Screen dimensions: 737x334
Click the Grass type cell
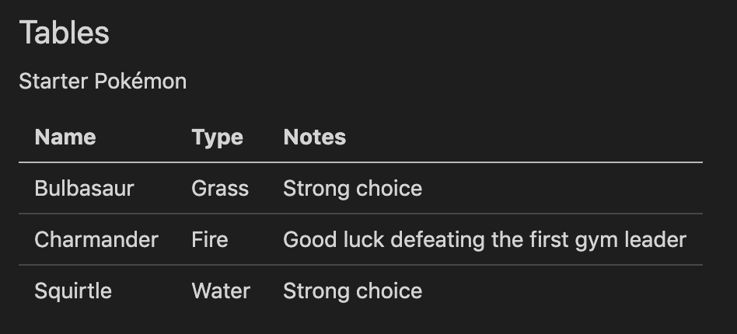click(x=220, y=189)
